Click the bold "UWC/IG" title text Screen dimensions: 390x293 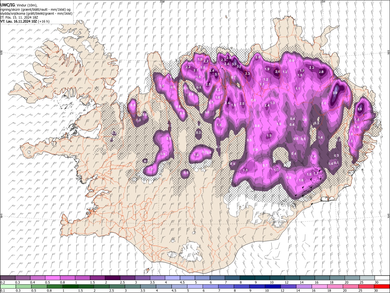coord(7,5)
